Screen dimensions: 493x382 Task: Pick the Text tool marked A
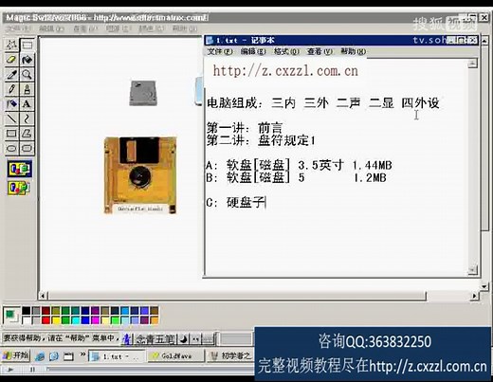point(27,103)
